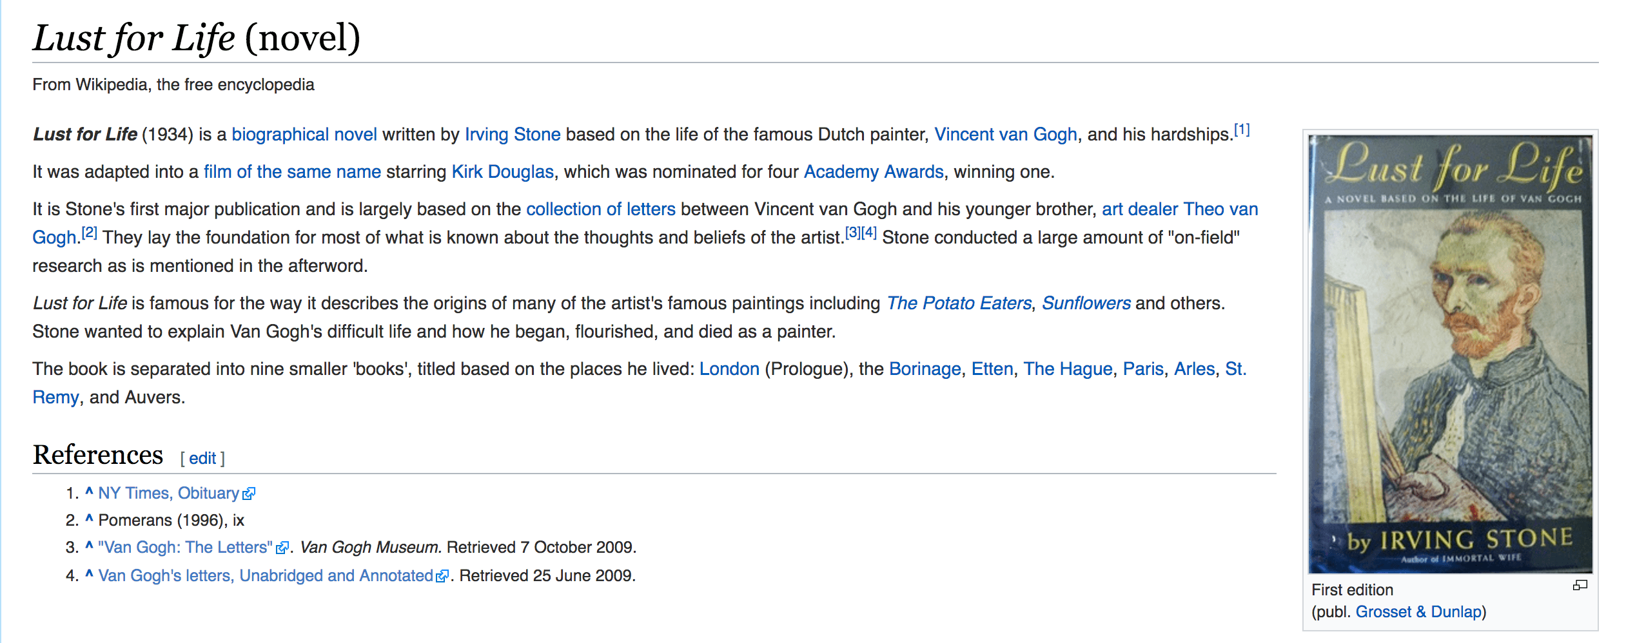Screen dimensions: 1626x643
Task: Follow the Irving Stone link
Action: pyautogui.click(x=513, y=134)
